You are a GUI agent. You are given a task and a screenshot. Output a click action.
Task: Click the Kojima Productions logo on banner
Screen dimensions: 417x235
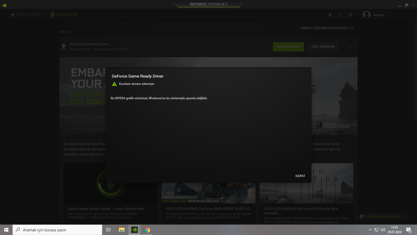click(x=332, y=125)
